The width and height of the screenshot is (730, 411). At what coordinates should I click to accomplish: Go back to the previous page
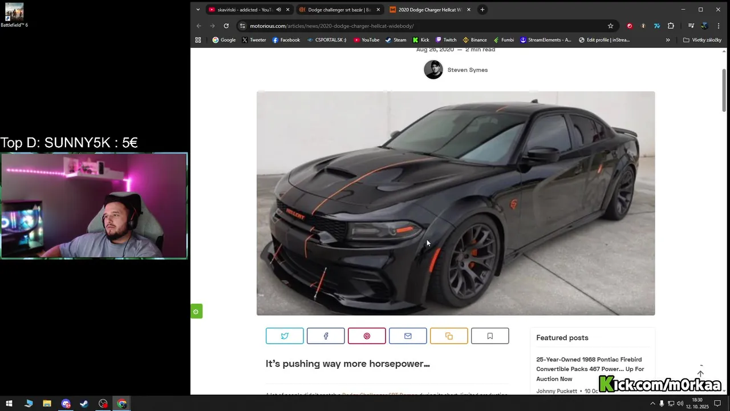(x=198, y=26)
